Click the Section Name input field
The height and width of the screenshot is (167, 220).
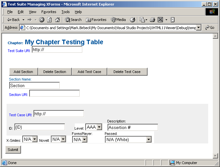click(x=34, y=85)
